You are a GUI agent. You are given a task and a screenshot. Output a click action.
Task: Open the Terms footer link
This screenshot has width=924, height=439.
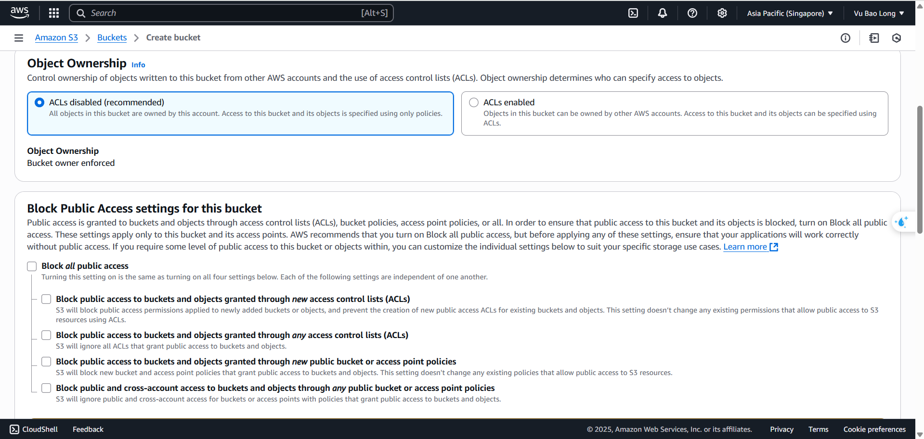818,429
